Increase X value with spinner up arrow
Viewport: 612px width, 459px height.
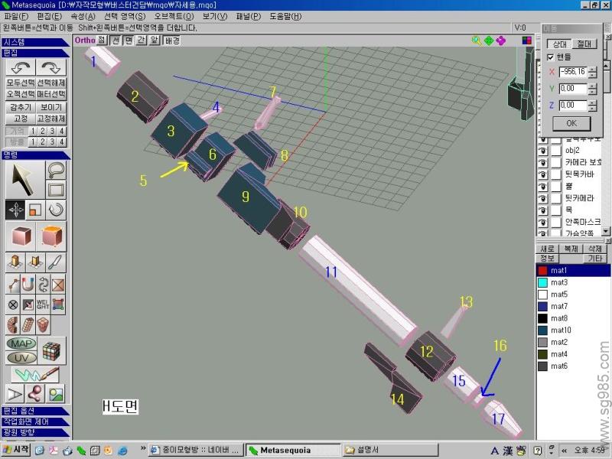tap(592, 68)
